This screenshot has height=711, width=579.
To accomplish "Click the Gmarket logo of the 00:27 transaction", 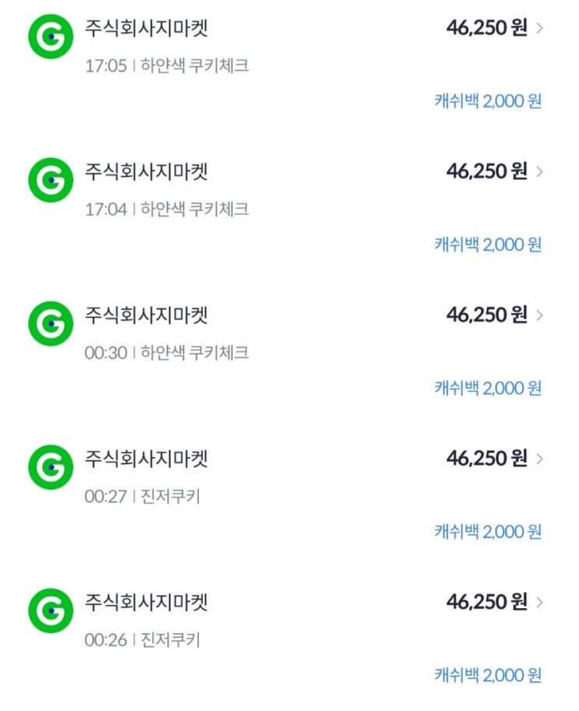I will point(51,466).
